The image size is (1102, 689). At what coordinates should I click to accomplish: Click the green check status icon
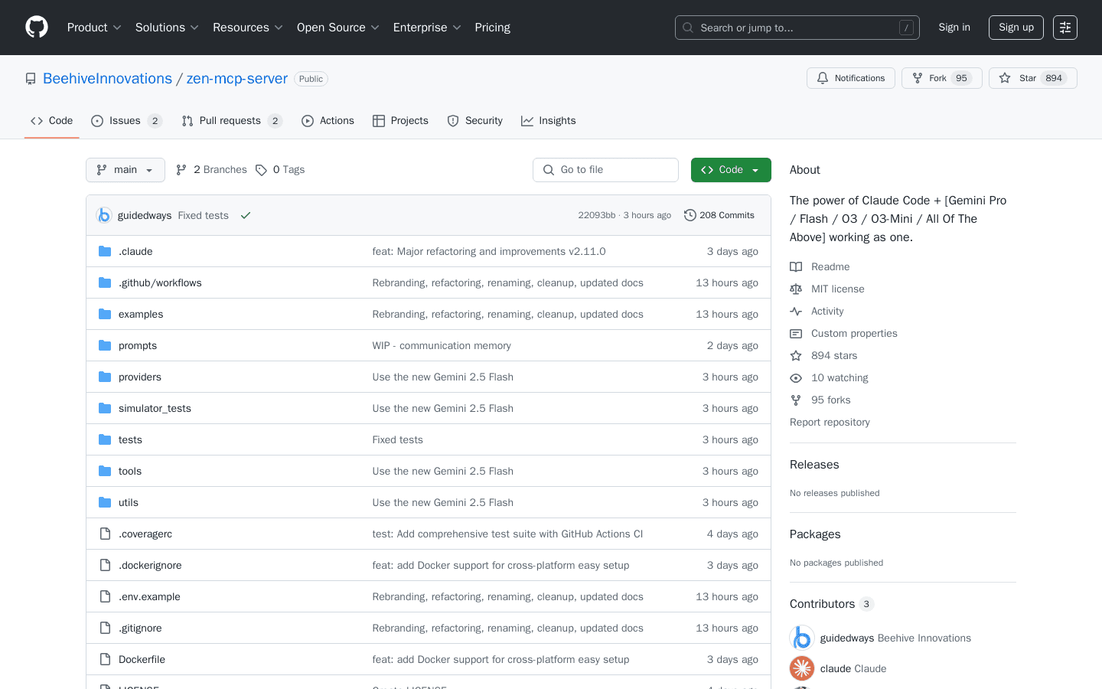(246, 216)
